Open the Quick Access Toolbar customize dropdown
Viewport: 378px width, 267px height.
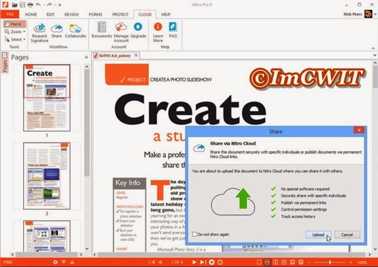(x=60, y=5)
